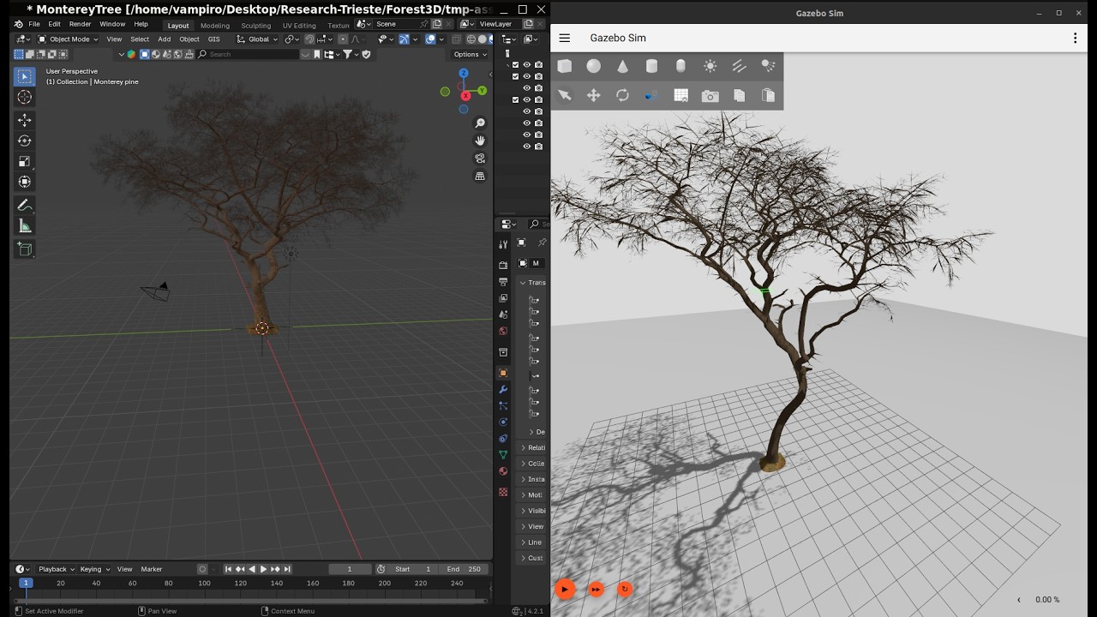
Task: Open the Object Mode dropdown
Action: pos(69,39)
